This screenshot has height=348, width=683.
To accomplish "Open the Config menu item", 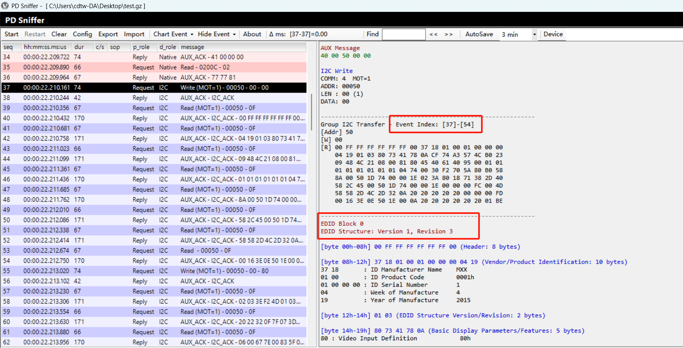I will click(82, 34).
